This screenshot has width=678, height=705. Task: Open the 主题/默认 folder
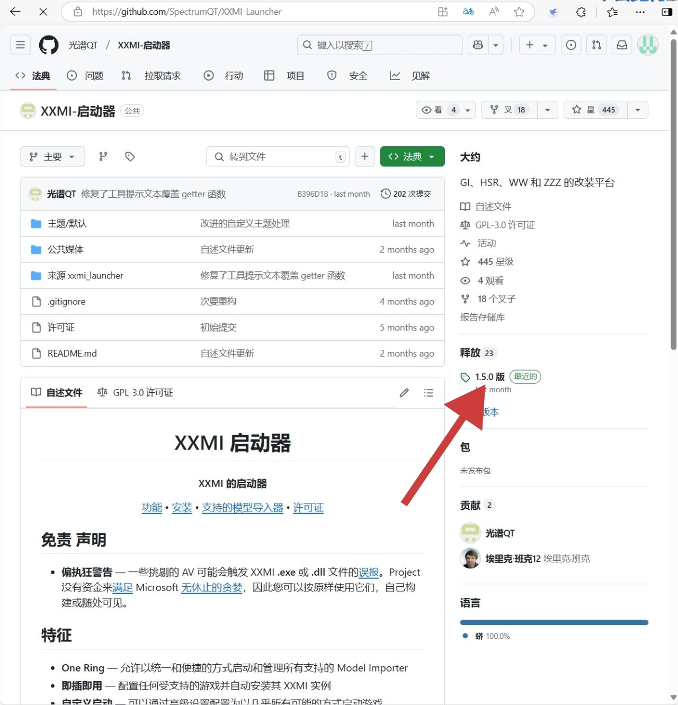[x=67, y=224]
